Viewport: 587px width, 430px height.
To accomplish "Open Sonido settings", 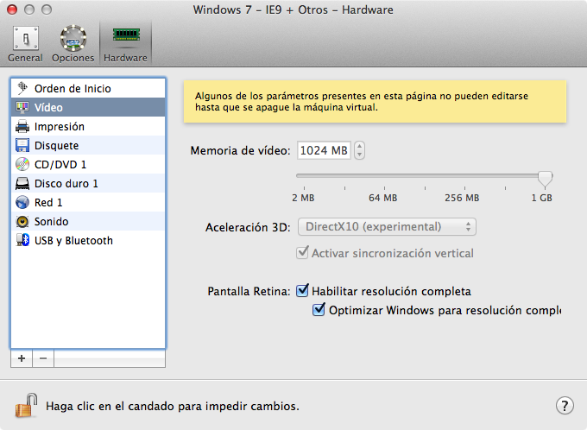I will 88,221.
